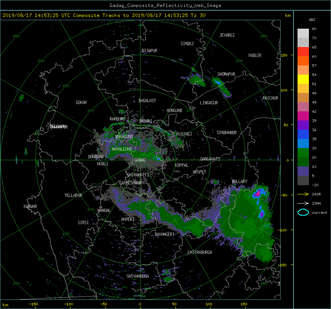
Task: Click the BALLARY city label
Action: point(239,182)
